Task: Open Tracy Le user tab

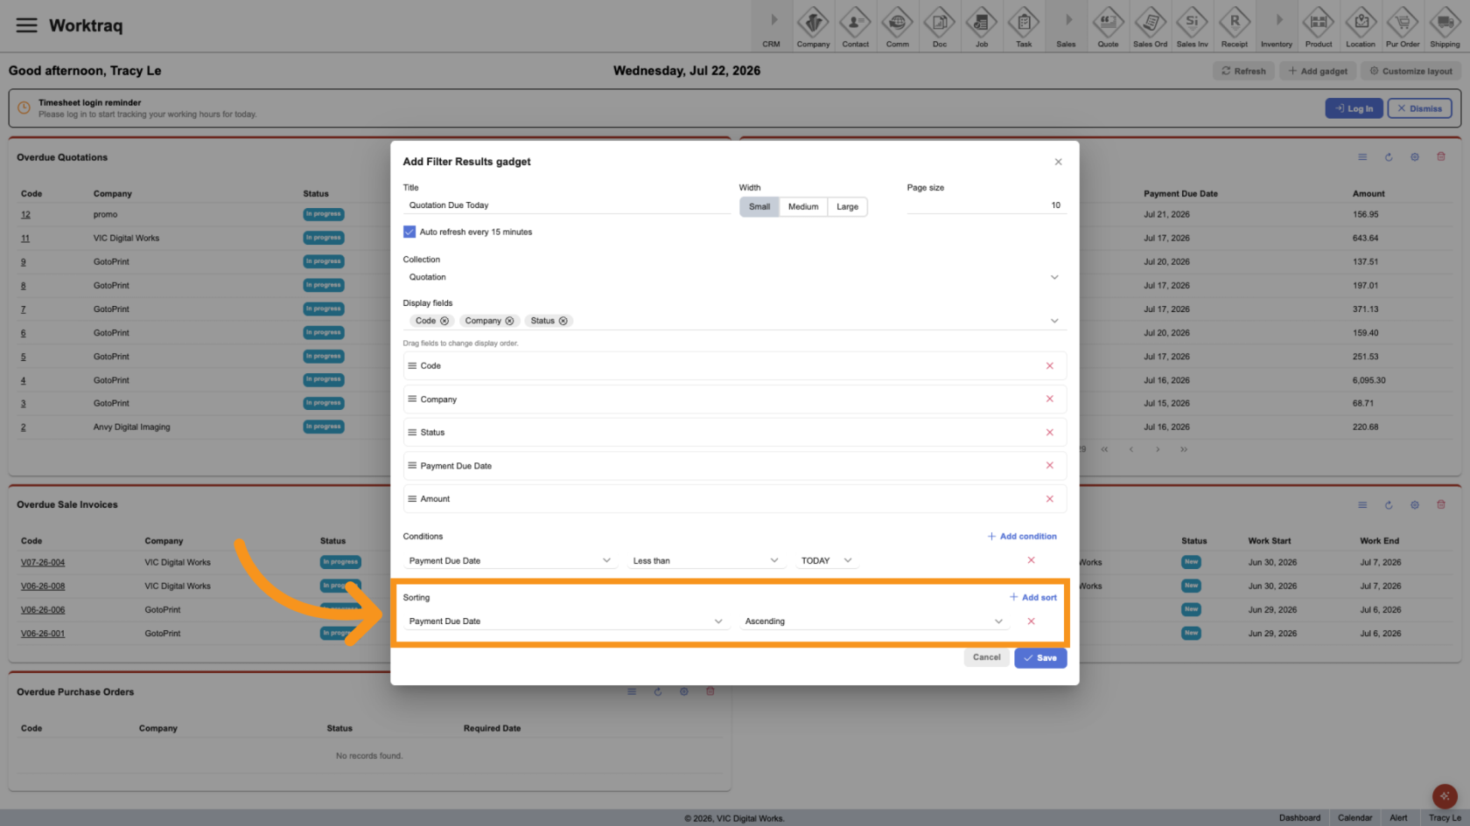Action: (x=1445, y=818)
